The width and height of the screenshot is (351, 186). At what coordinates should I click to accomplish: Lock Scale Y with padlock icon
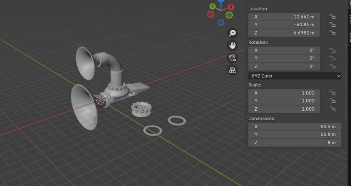[x=333, y=101]
